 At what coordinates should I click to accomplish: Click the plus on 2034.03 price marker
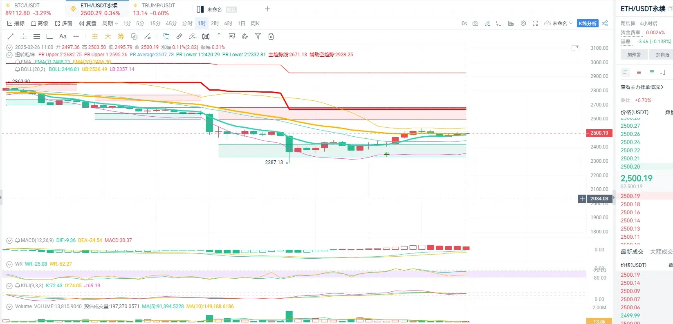coord(582,199)
